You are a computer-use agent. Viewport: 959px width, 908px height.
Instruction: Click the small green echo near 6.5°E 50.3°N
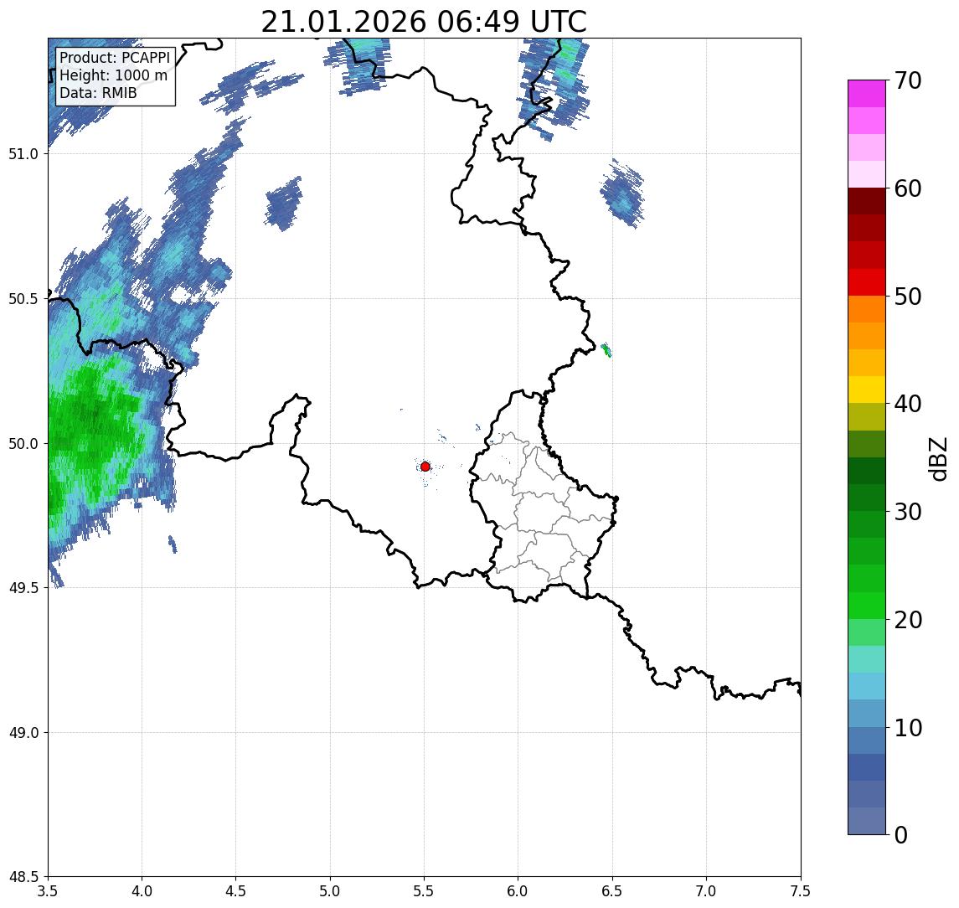click(606, 350)
